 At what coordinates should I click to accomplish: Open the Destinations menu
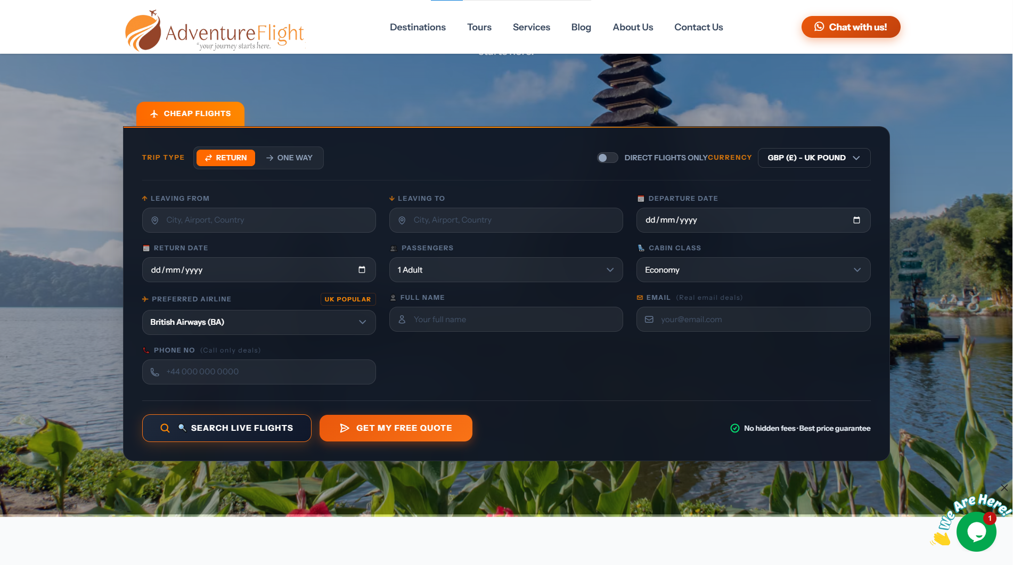(418, 27)
